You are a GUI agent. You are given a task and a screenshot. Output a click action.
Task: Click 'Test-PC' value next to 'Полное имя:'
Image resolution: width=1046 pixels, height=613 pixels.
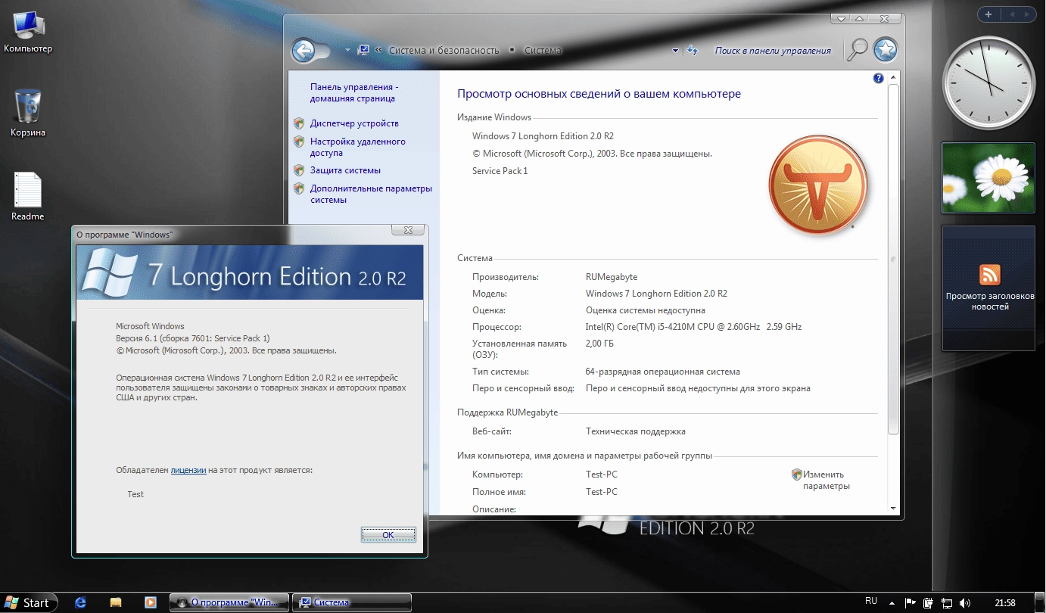(602, 492)
